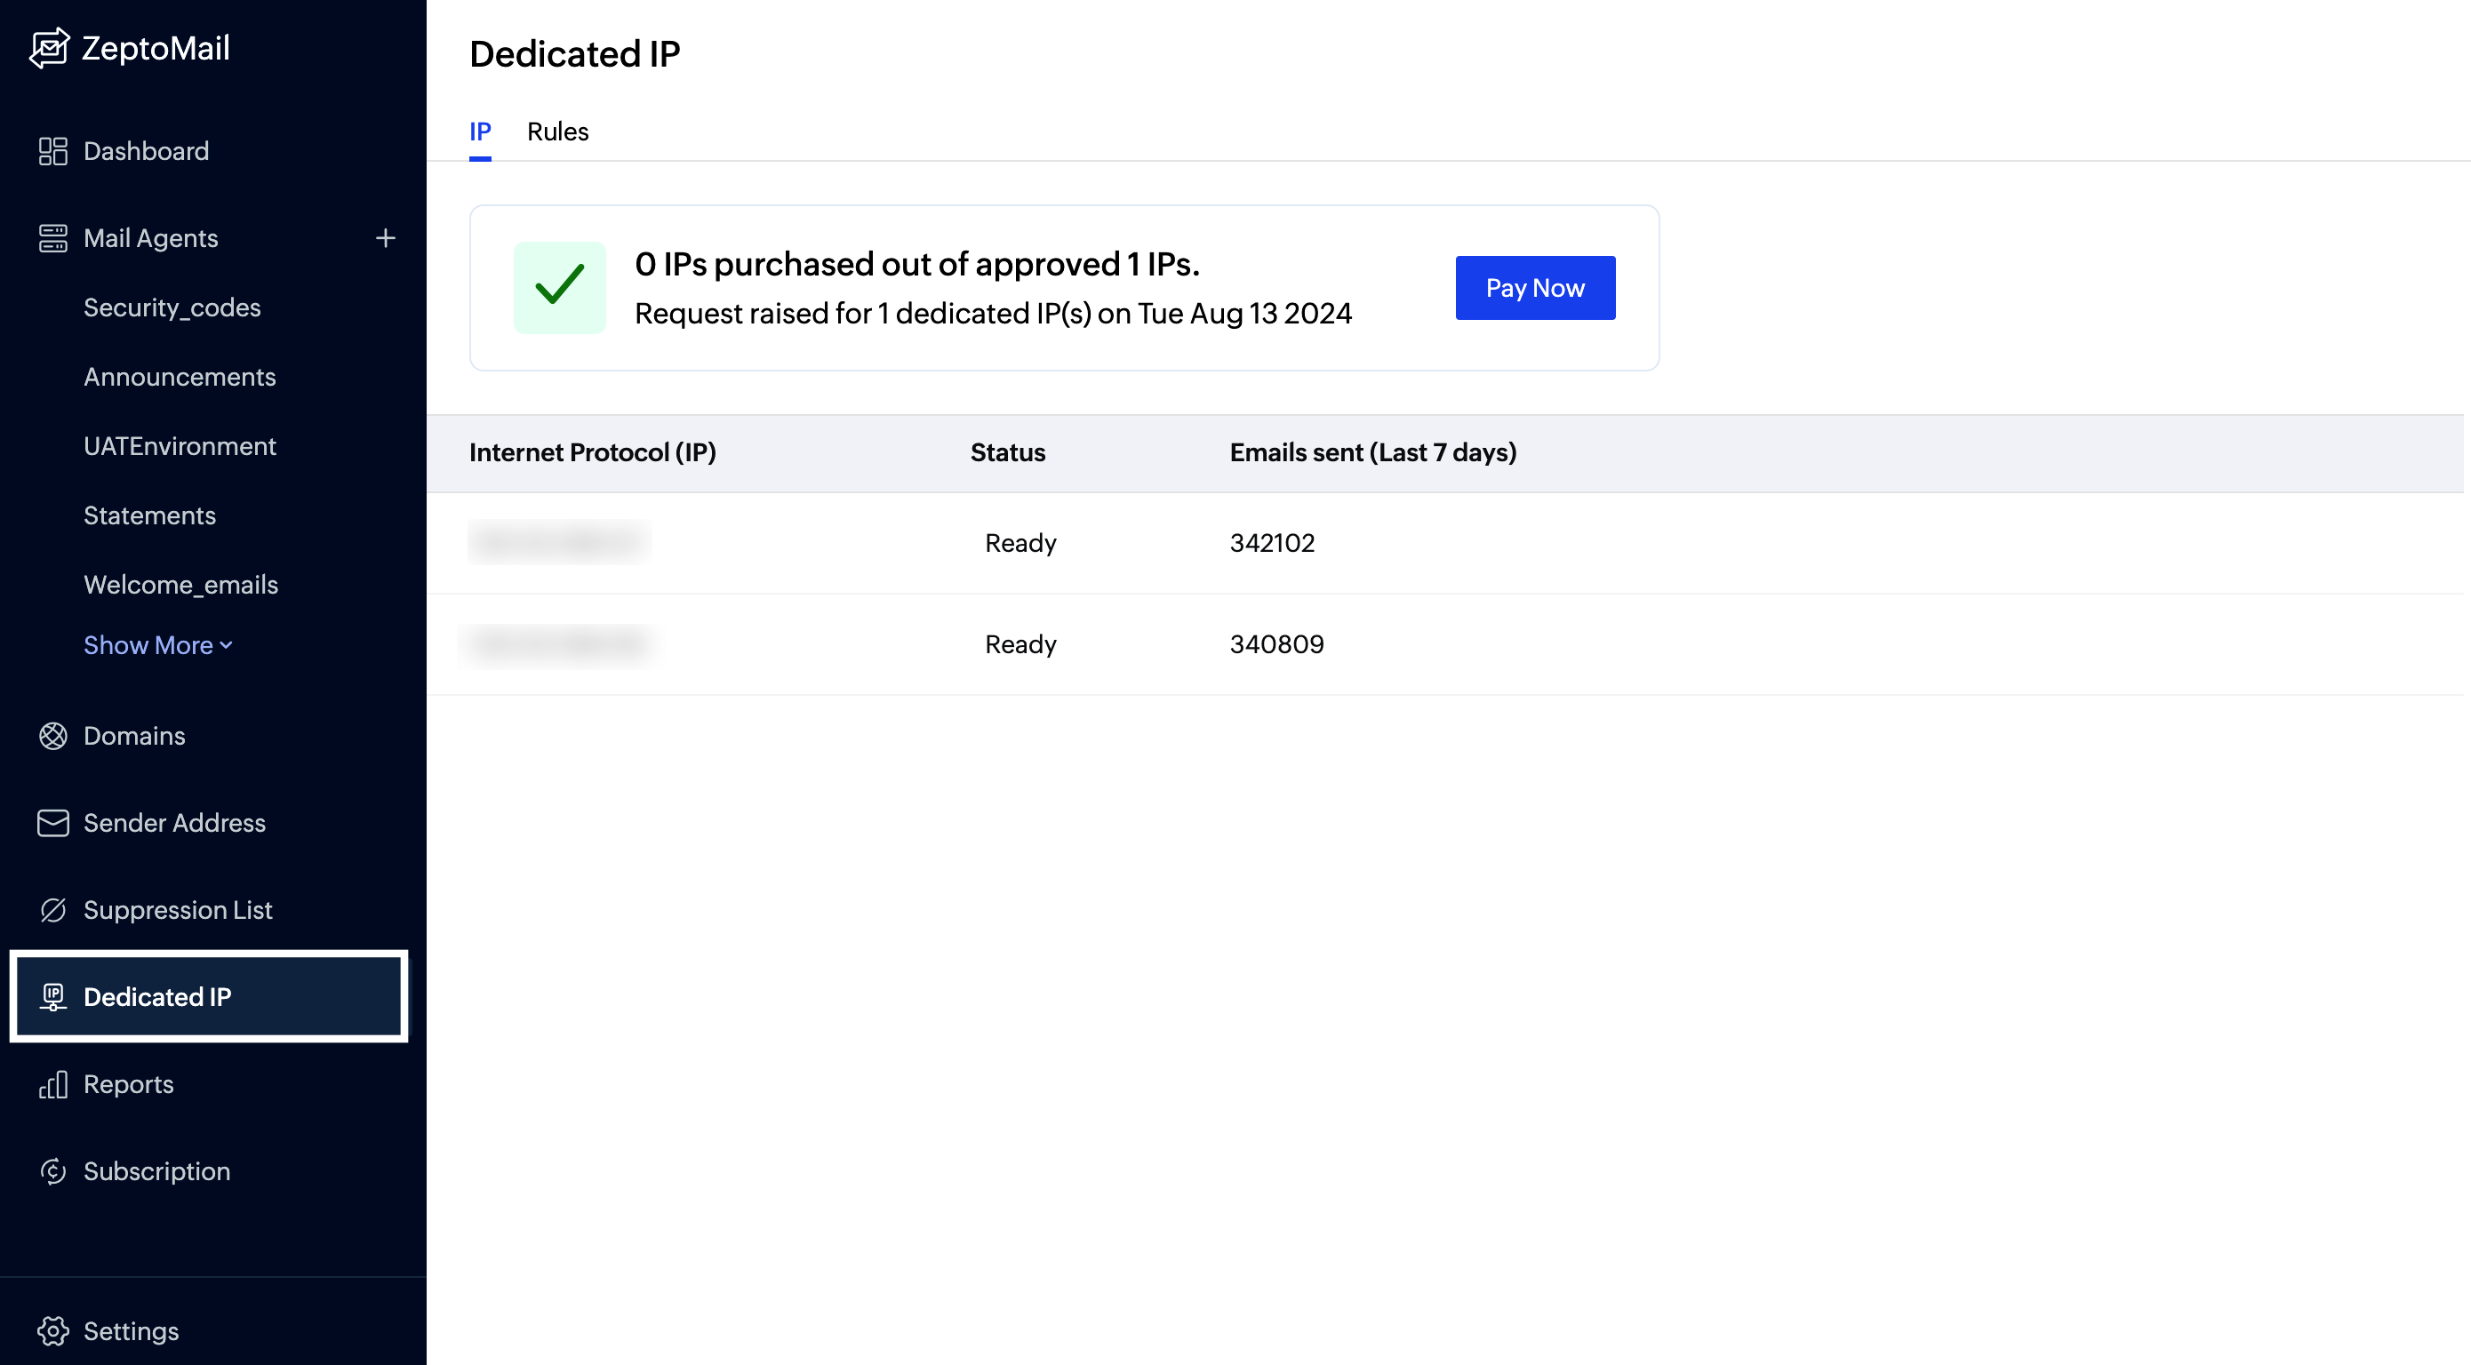This screenshot has height=1365, width=2471.
Task: Switch to the Rules tab
Action: 557,132
